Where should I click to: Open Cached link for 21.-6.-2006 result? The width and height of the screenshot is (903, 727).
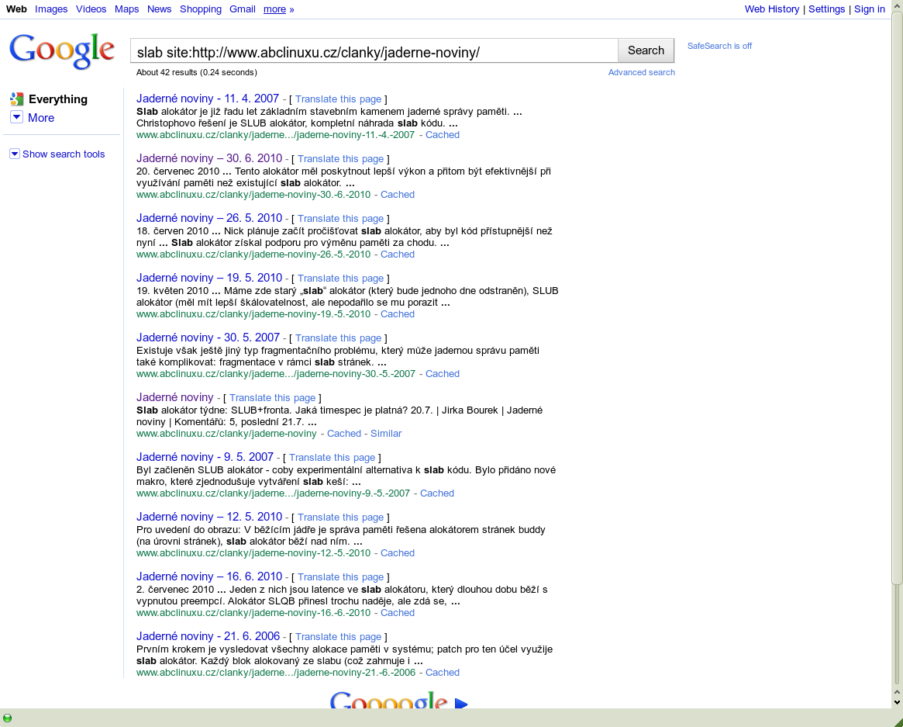(443, 673)
